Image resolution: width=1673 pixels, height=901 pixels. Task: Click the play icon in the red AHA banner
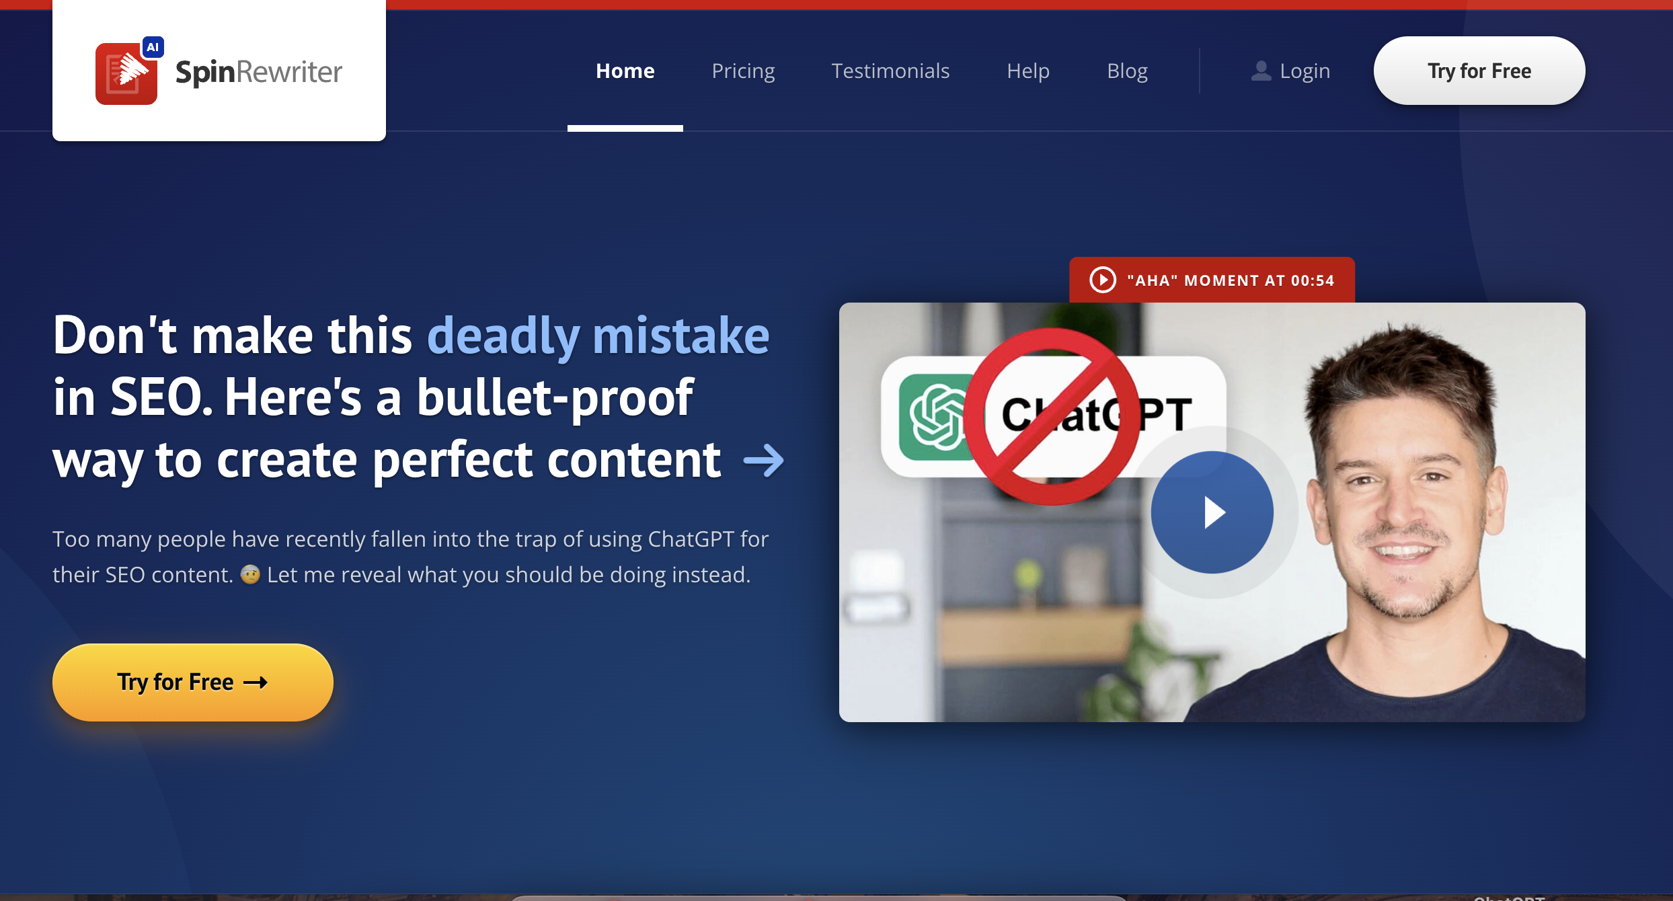pyautogui.click(x=1101, y=280)
